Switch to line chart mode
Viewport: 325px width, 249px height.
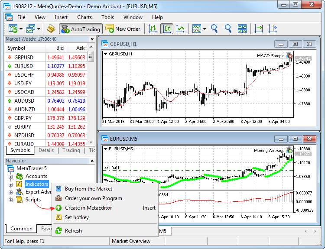tap(181, 29)
